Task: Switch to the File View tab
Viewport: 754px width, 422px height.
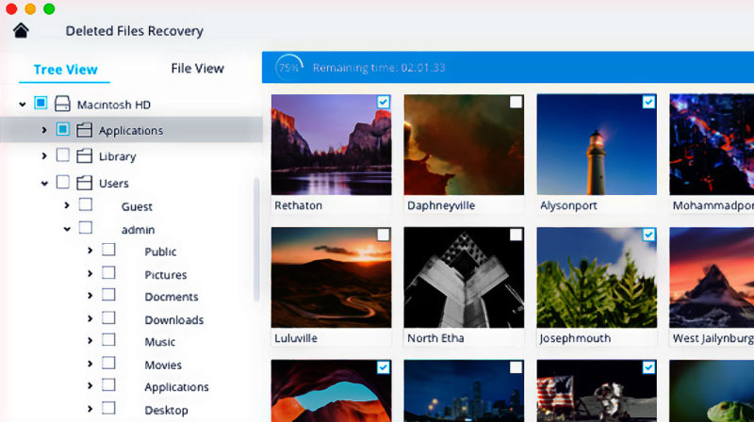Action: click(197, 68)
